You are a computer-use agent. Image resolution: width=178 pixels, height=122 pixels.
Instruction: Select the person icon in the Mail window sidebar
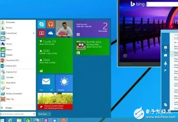pyautogui.click(x=165, y=63)
